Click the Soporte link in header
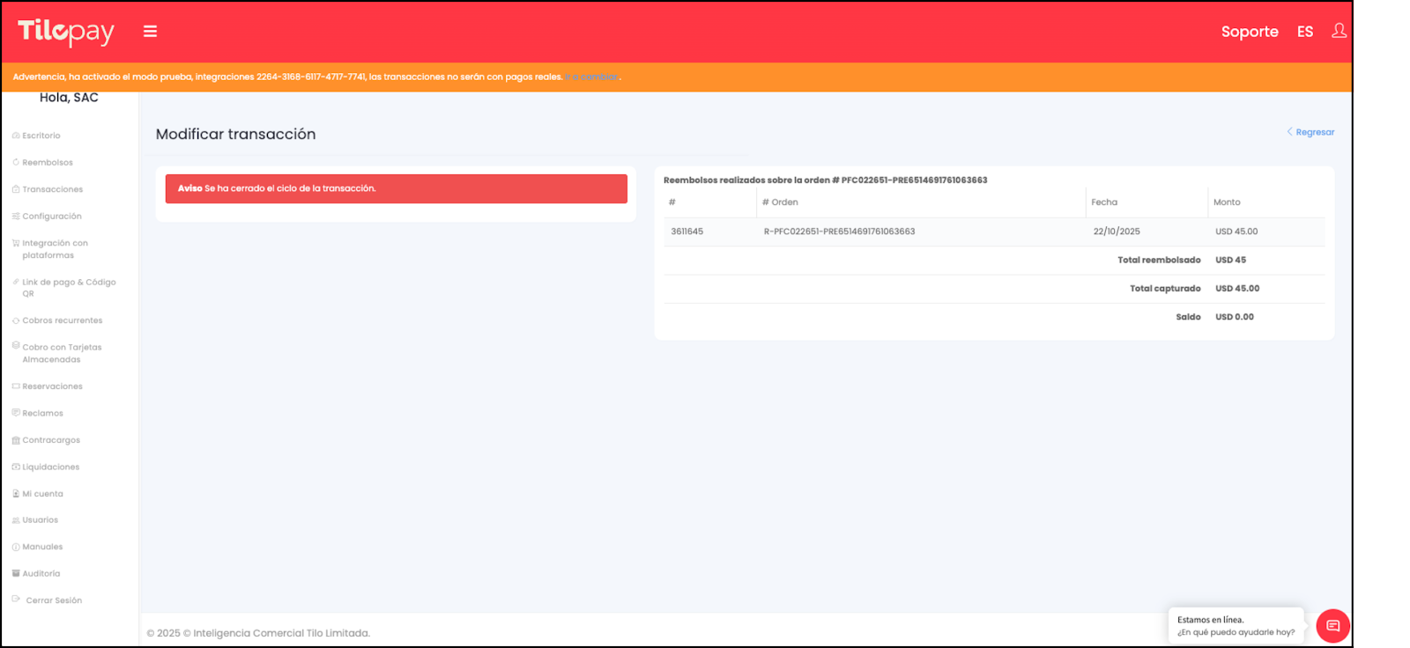The height and width of the screenshot is (648, 1410). 1249,32
